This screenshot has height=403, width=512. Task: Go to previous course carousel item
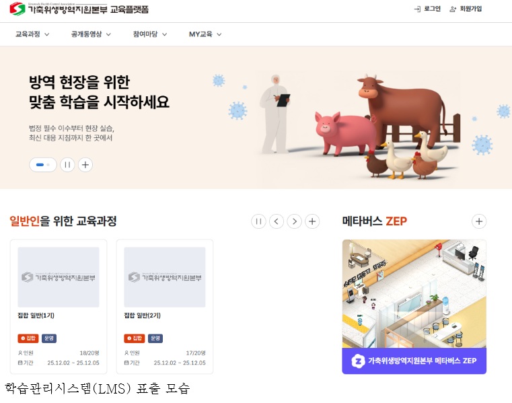[x=277, y=221]
